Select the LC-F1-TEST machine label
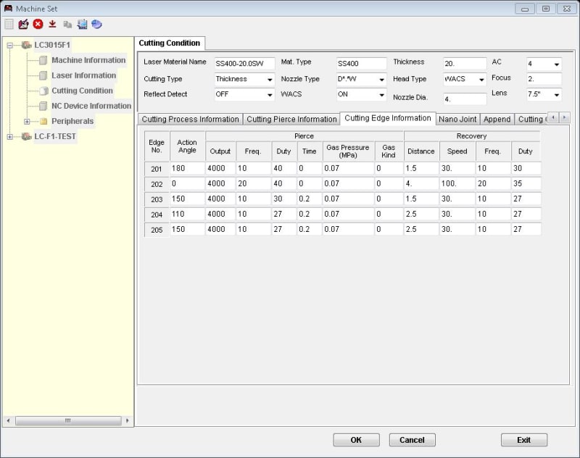The width and height of the screenshot is (580, 458). (55, 136)
